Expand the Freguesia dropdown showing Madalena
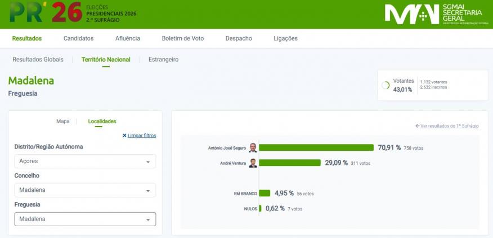 [85, 219]
